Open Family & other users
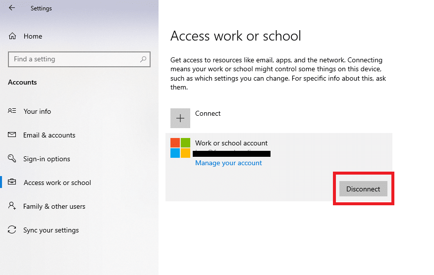434x275 pixels. coord(54,206)
